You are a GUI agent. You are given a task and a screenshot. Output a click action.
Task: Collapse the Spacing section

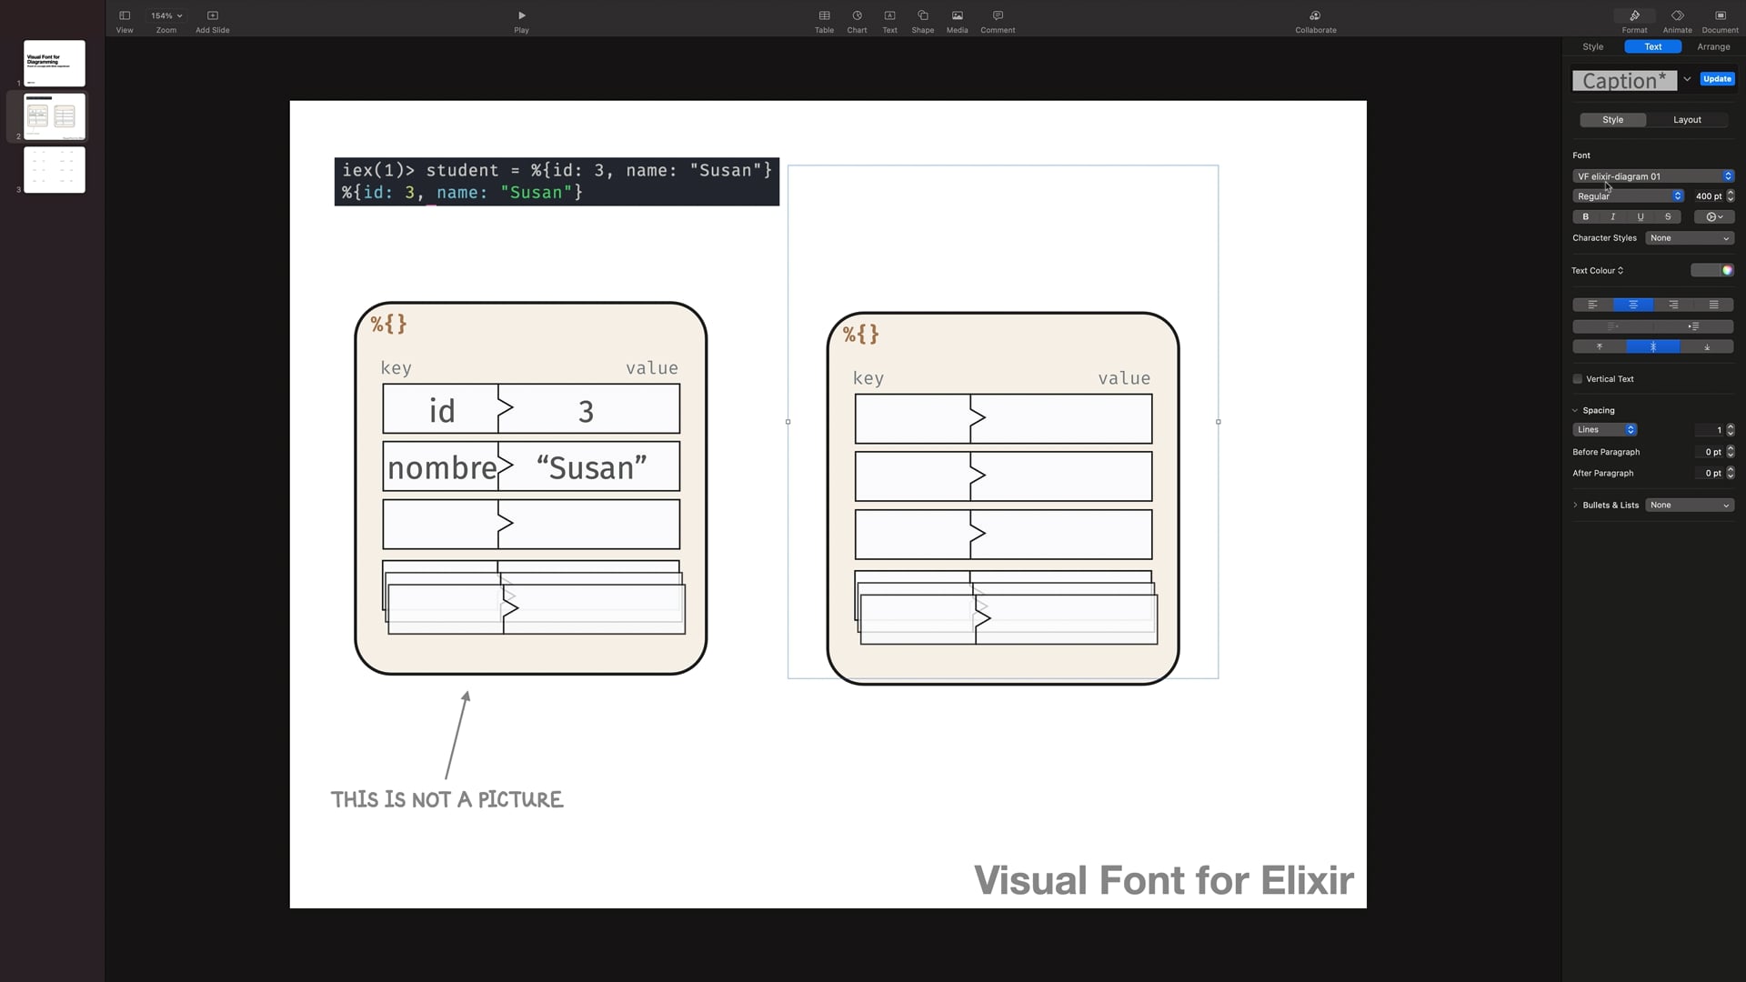[1575, 411]
